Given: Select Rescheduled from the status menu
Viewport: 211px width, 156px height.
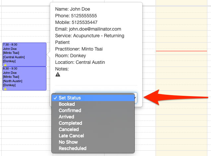Looking at the screenshot, I should (x=72, y=148).
